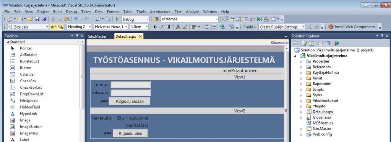Select the FileUpload control in Toolbox

(x=29, y=100)
